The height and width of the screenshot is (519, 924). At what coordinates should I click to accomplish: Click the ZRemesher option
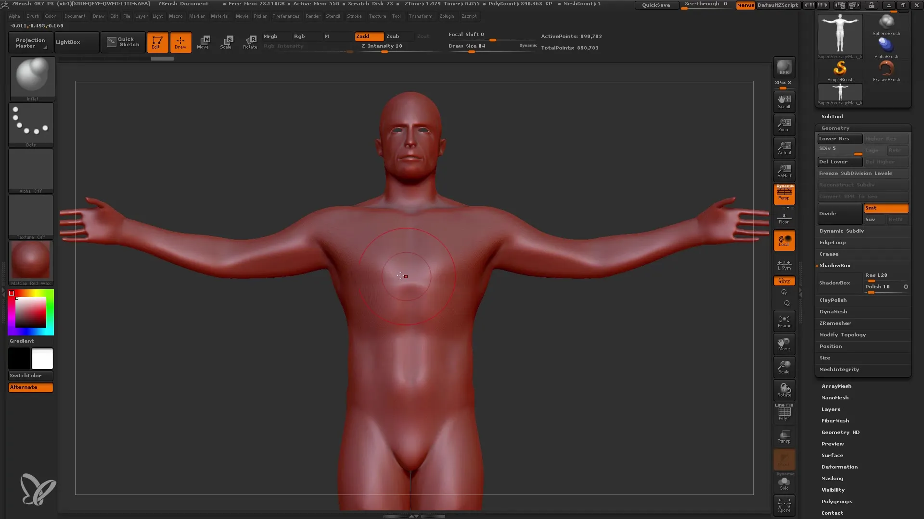[x=835, y=322]
